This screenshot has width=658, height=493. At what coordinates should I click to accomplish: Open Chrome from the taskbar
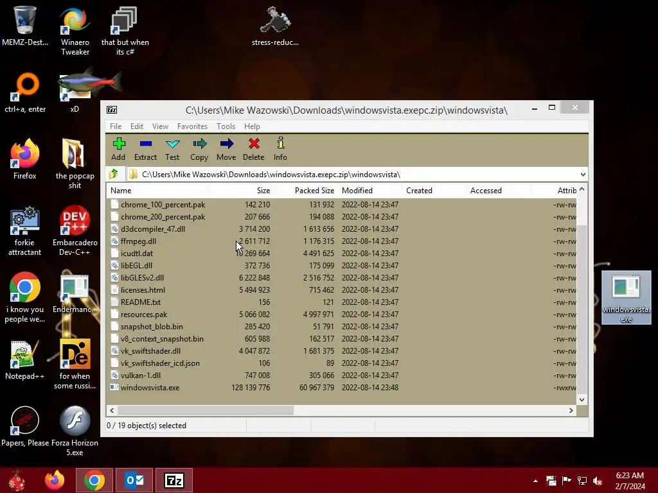(x=94, y=480)
